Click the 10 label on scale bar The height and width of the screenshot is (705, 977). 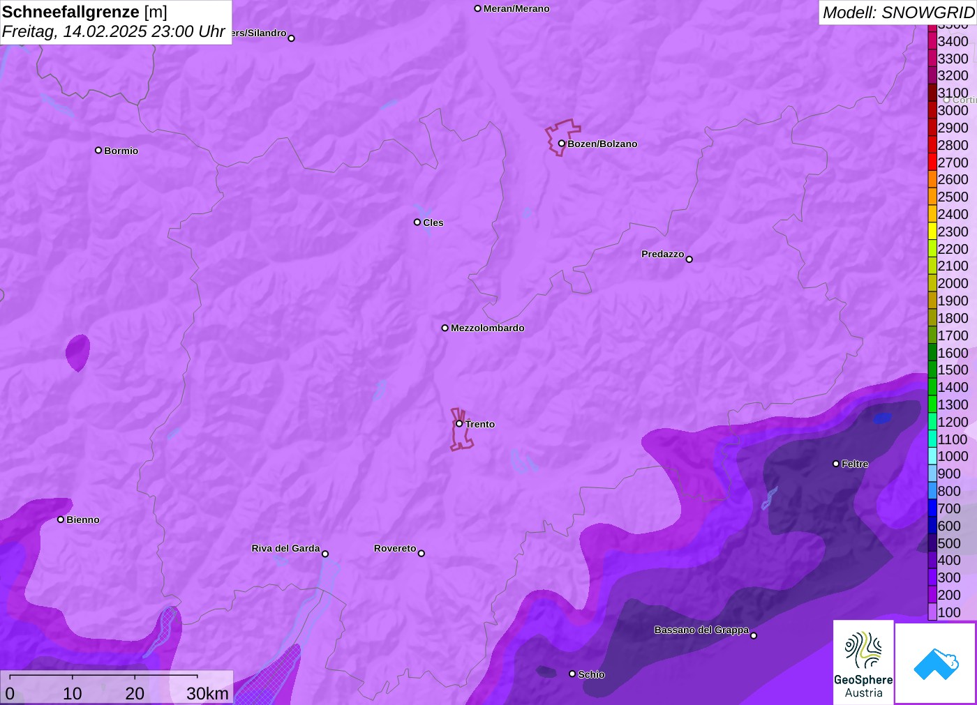pyautogui.click(x=73, y=693)
